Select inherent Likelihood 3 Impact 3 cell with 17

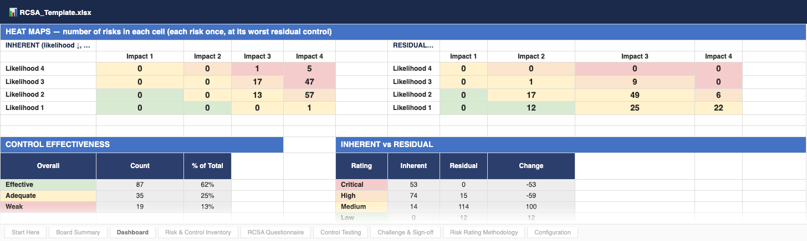[257, 82]
